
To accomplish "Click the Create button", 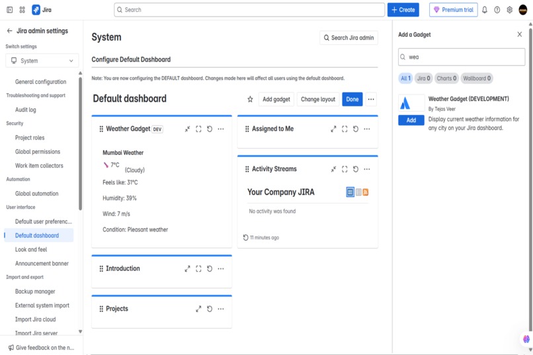I will tap(403, 10).
